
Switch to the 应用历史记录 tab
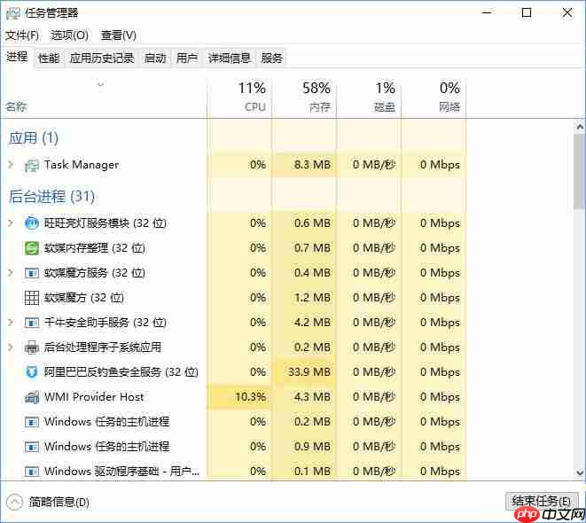[102, 58]
